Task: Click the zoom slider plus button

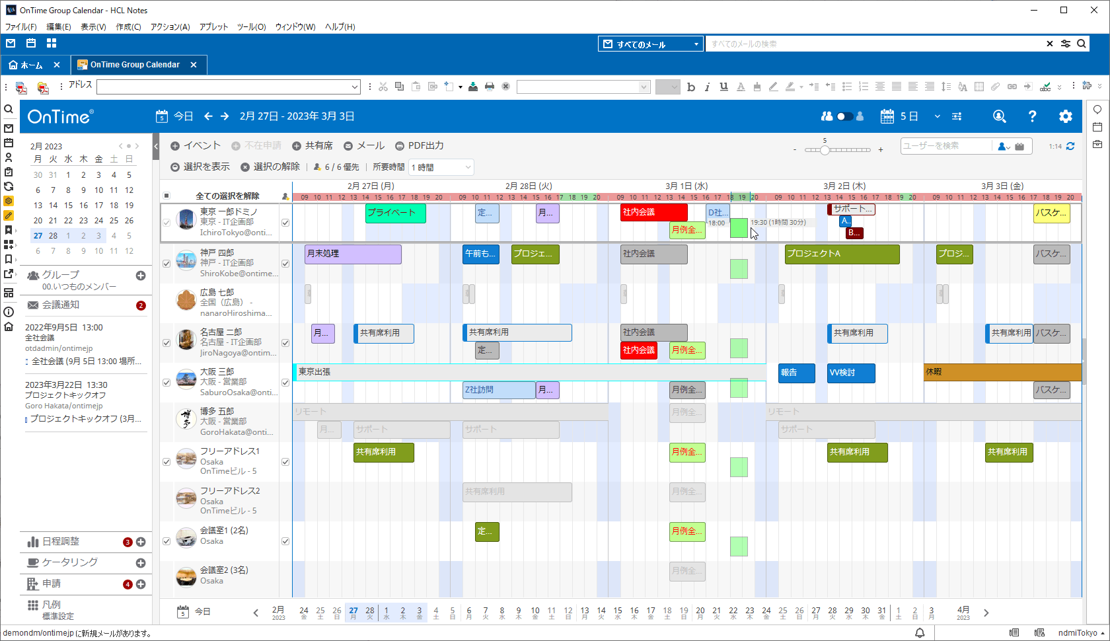Action: pyautogui.click(x=881, y=150)
